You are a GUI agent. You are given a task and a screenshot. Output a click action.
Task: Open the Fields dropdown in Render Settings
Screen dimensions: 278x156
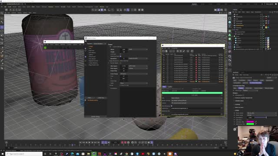point(134,83)
